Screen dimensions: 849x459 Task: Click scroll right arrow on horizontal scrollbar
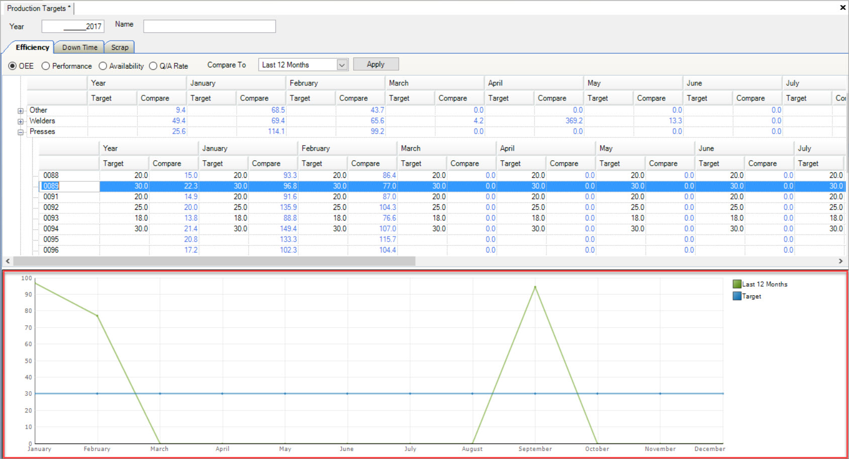(840, 261)
